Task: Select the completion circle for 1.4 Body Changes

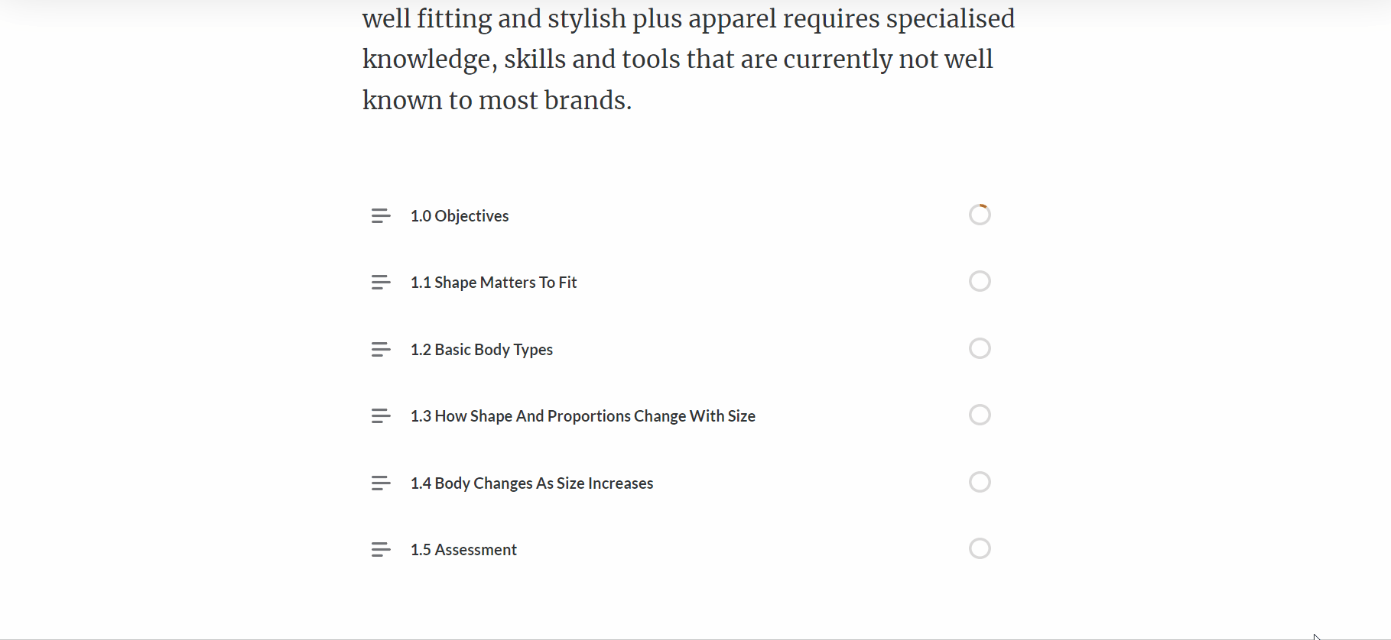Action: pos(980,482)
